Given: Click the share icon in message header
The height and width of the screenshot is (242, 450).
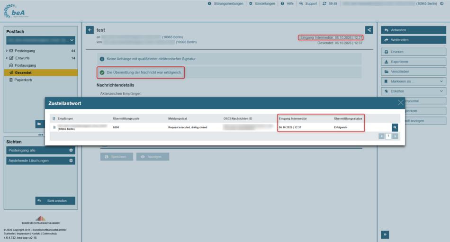Looking at the screenshot, I should tap(369, 30).
